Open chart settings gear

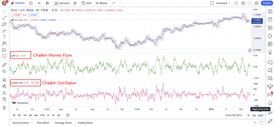[x=243, y=3]
